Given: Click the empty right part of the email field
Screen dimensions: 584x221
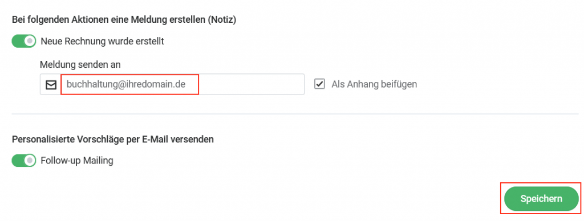Looking at the screenshot, I should [x=252, y=84].
